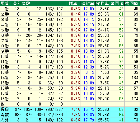140x123 pixels.
Task: Click 12番's 複勝率 value 15.2%
Action: pyautogui.click(x=104, y=67)
